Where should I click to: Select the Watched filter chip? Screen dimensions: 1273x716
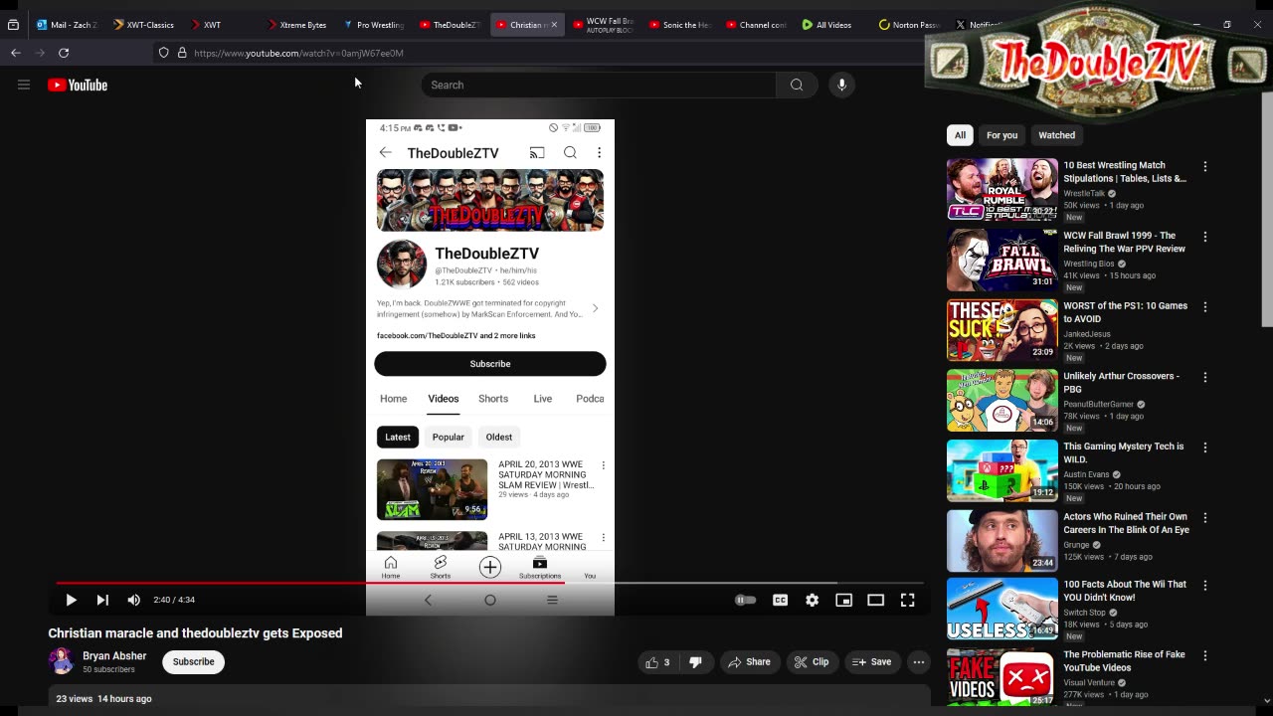coord(1056,135)
